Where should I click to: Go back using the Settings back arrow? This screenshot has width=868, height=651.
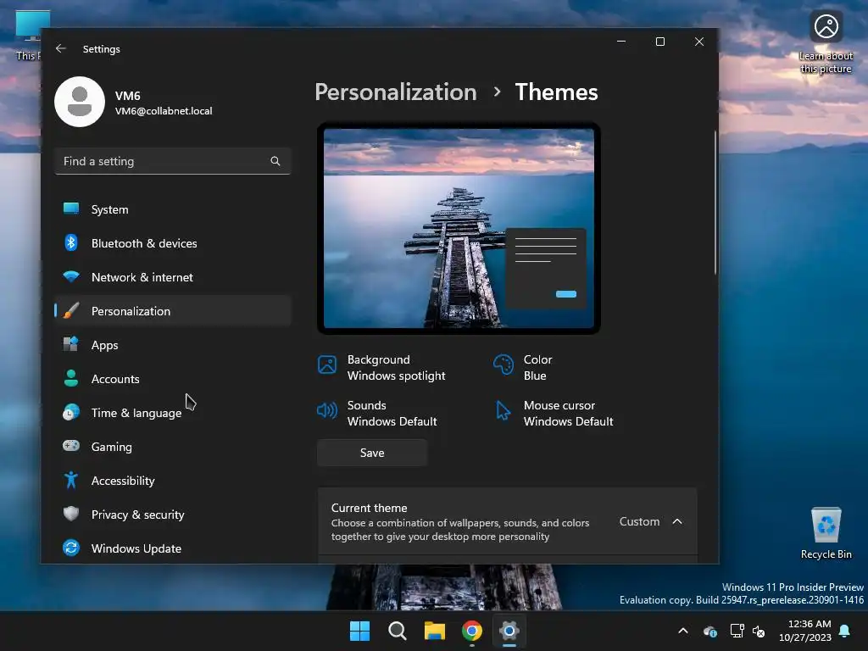61,48
